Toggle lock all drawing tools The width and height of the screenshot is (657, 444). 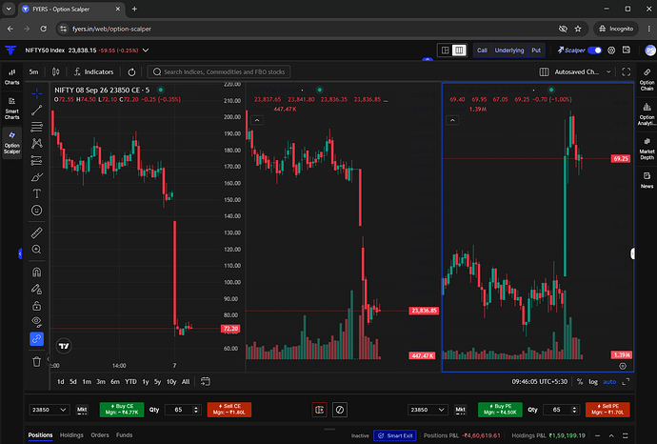(x=36, y=306)
